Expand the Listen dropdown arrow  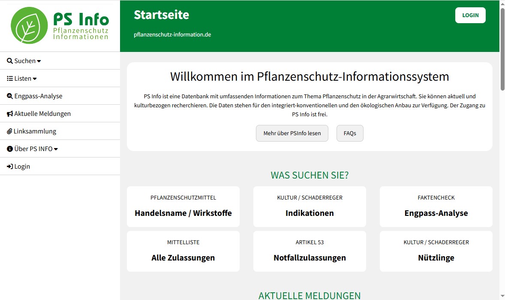point(35,79)
